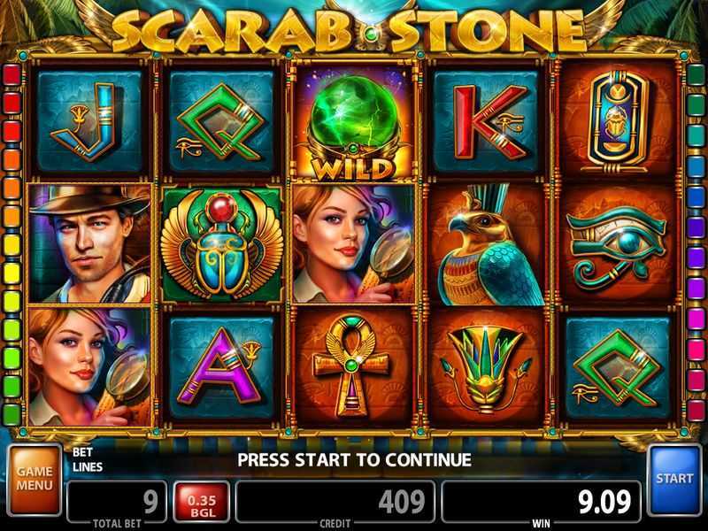Click the scarab cartouche symbol
Viewport: 708px width, 531px height.
(617, 122)
